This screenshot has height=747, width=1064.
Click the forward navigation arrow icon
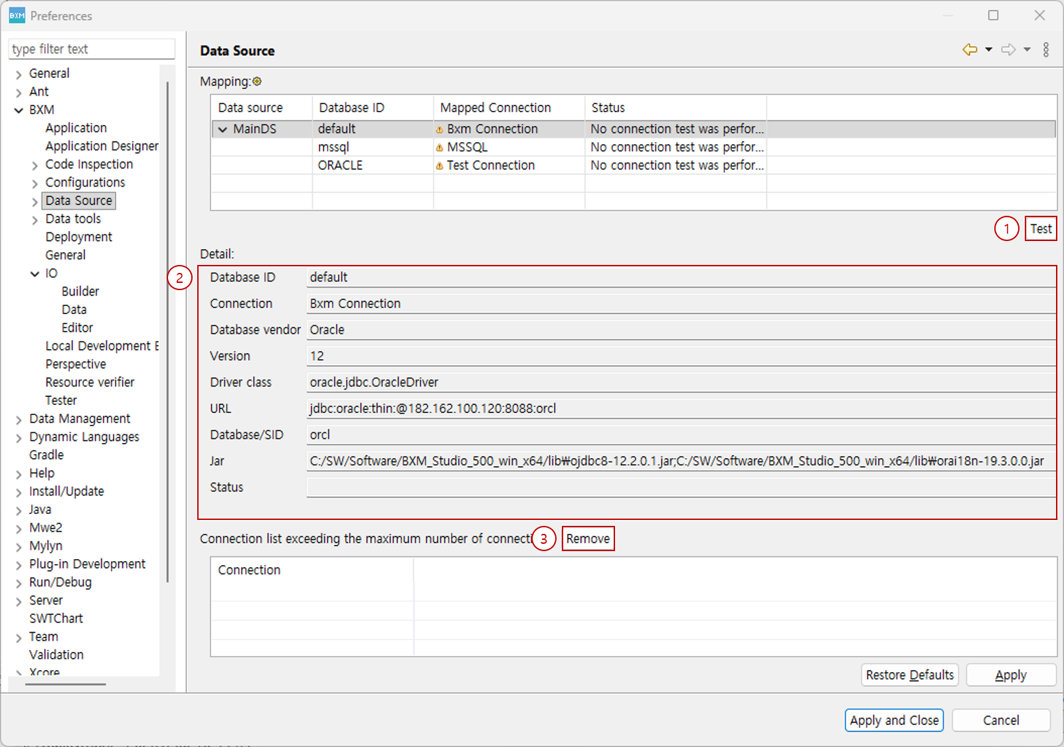tap(1008, 50)
